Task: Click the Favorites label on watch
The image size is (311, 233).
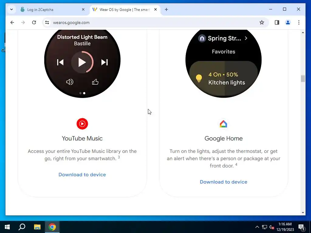Action: tap(224, 52)
